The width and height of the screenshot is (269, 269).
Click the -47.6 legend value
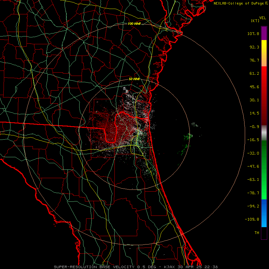253,166
